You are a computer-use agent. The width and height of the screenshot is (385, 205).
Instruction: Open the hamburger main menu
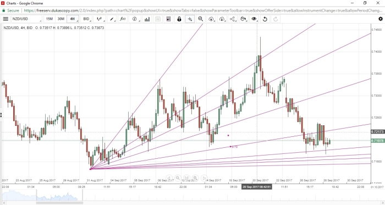[5, 19]
